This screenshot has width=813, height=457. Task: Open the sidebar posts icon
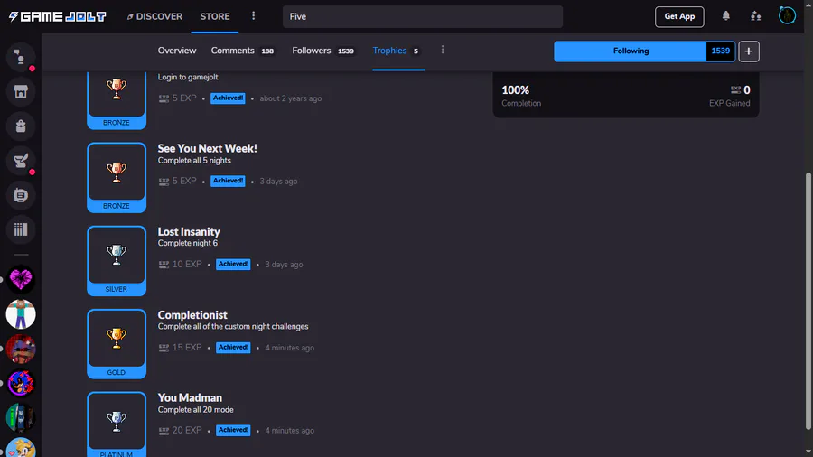click(21, 195)
